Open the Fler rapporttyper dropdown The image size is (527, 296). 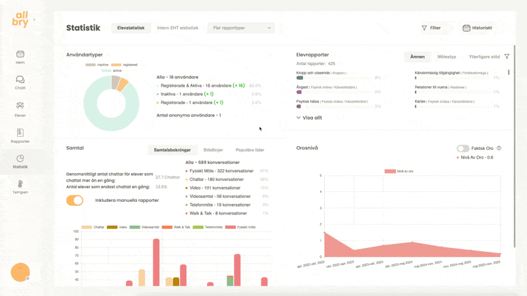point(240,28)
